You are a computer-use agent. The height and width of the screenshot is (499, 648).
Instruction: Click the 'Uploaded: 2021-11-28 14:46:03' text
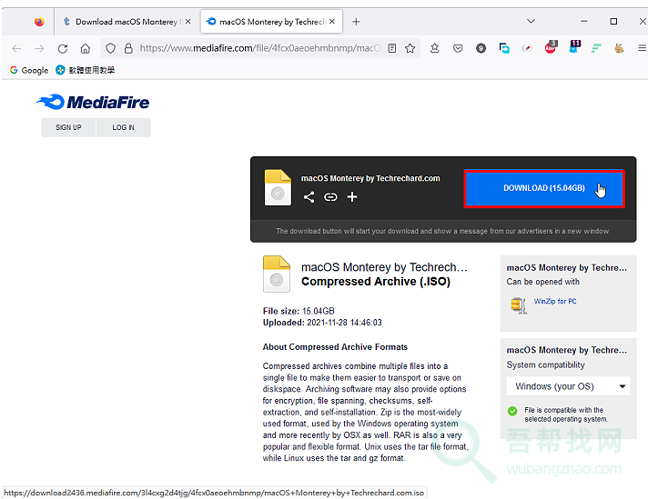click(322, 323)
